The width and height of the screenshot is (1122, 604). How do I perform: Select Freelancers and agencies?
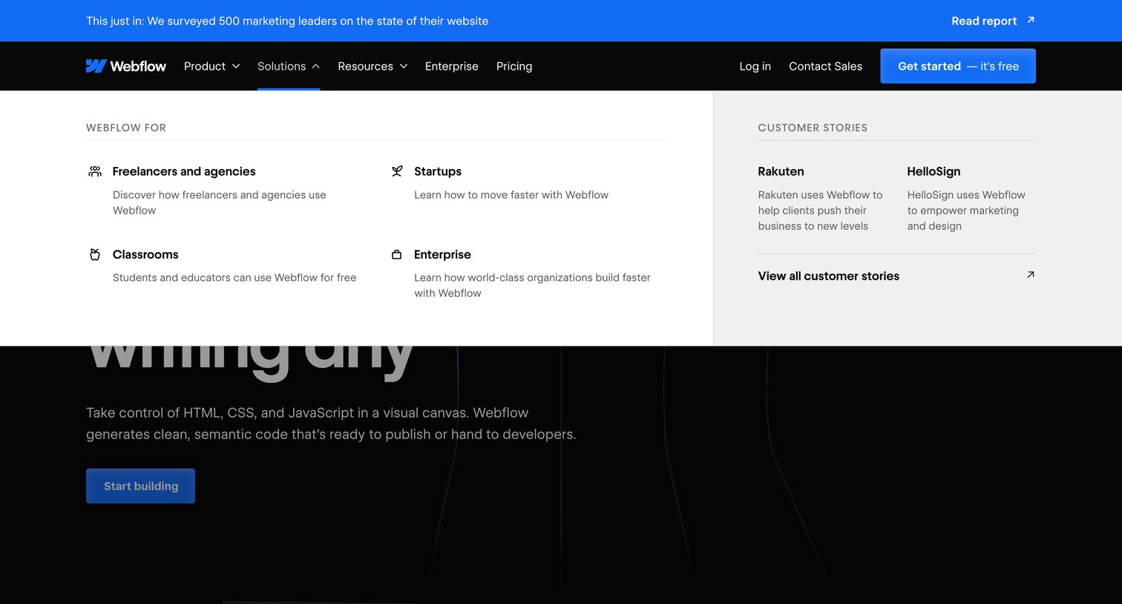[x=184, y=171]
